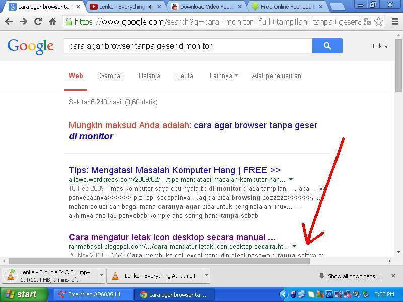403x302 pixels.
Task: Click the +okta account link
Action: [379, 46]
